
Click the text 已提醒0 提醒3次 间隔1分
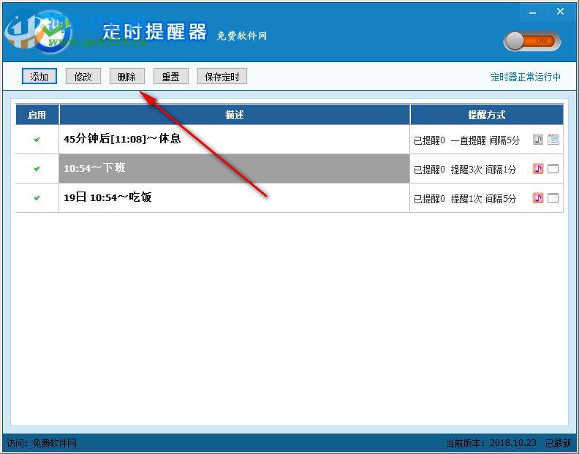coord(465,170)
